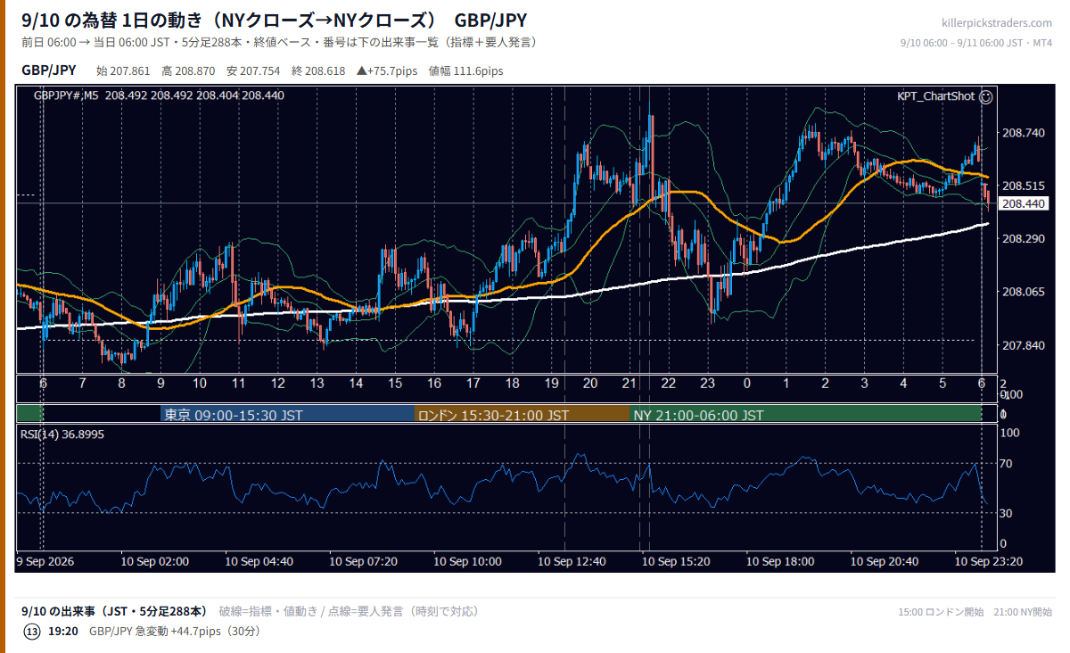Click the 10 Sep 02:00 time label
This screenshot has width=1070, height=653.
pyautogui.click(x=155, y=562)
